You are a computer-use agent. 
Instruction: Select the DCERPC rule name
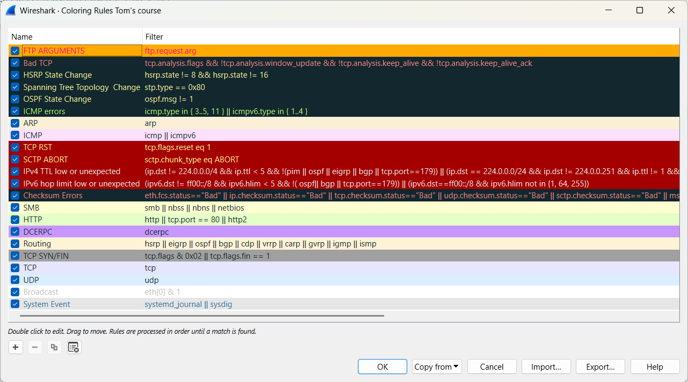pos(38,232)
